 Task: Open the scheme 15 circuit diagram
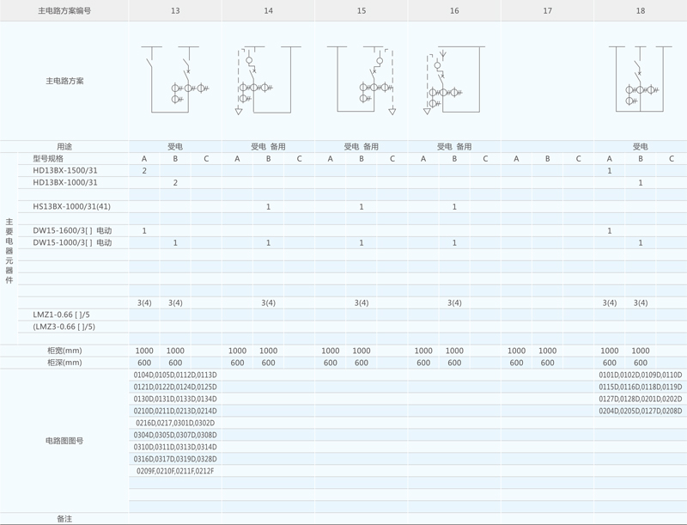362,80
